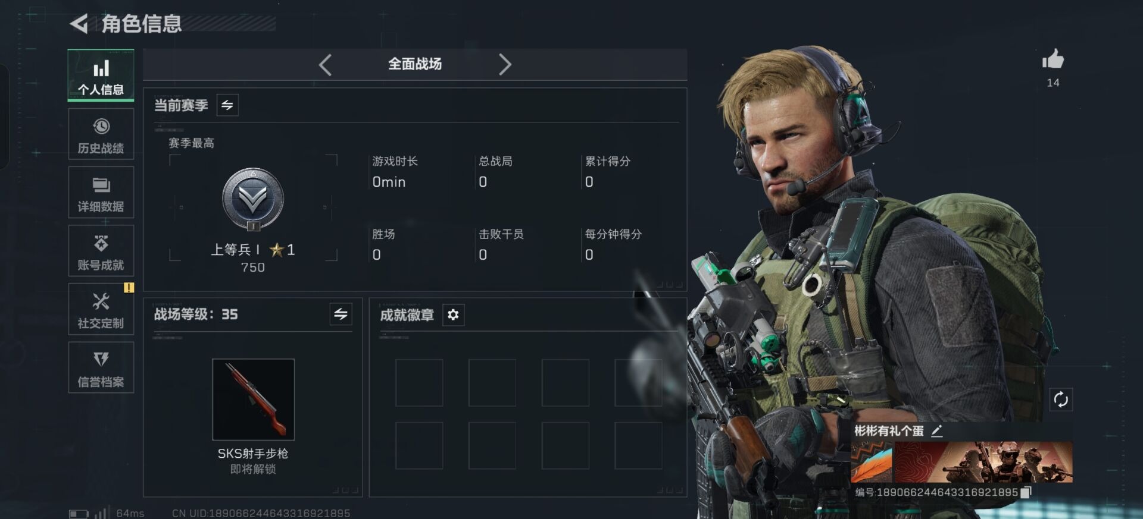Image resolution: width=1143 pixels, height=519 pixels.
Task: Select the 全面战场 mode label
Action: [x=415, y=64]
